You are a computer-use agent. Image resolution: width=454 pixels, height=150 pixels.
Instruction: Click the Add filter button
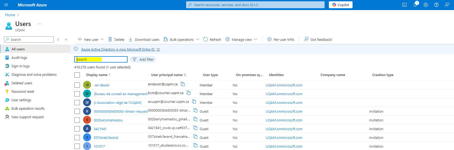[x=143, y=59]
